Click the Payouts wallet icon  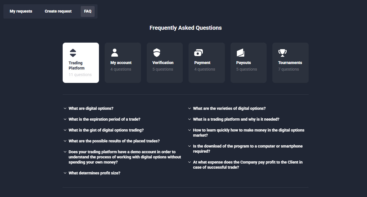click(240, 52)
